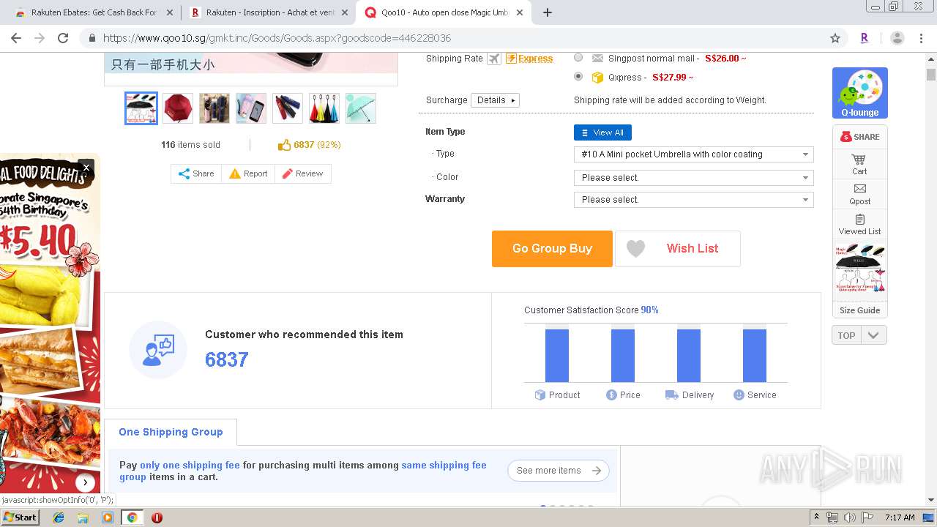This screenshot has height=527, width=937.
Task: Open the Cart icon
Action: tap(859, 164)
